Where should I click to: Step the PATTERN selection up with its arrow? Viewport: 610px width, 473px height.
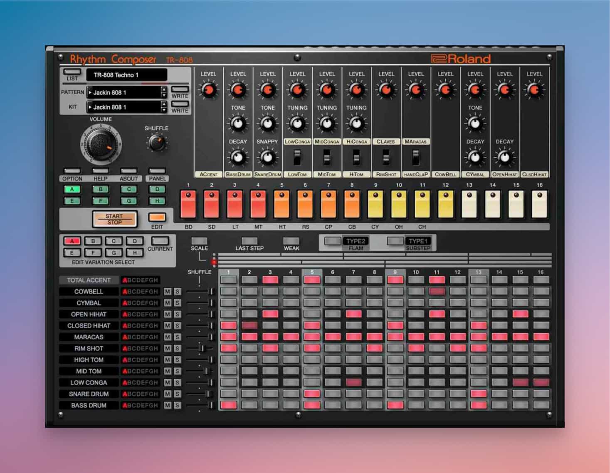164,90
